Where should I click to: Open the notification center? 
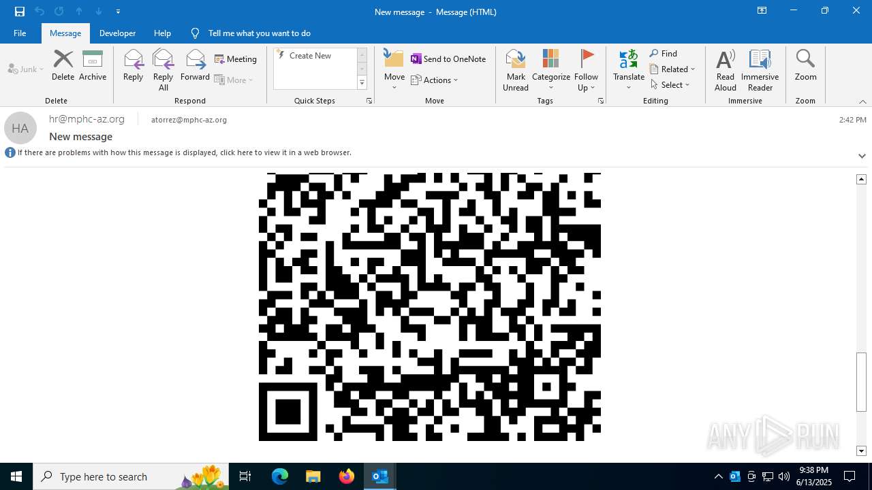coord(850,476)
